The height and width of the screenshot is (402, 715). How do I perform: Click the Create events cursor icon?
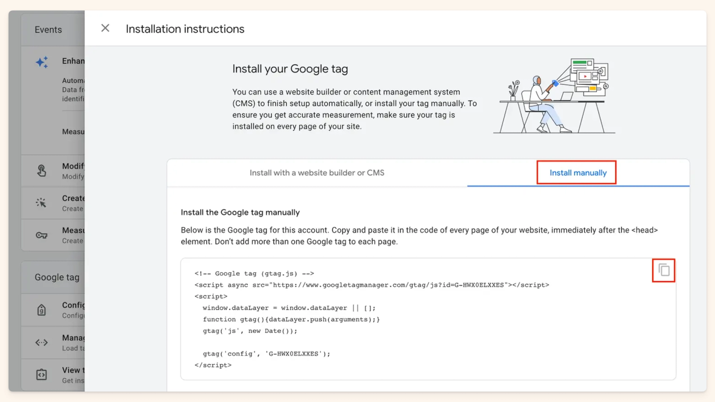(x=41, y=203)
